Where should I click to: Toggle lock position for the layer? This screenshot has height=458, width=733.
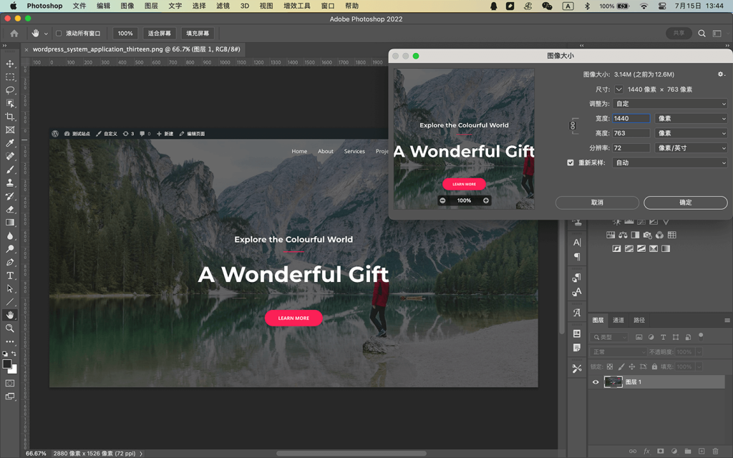[x=632, y=367]
